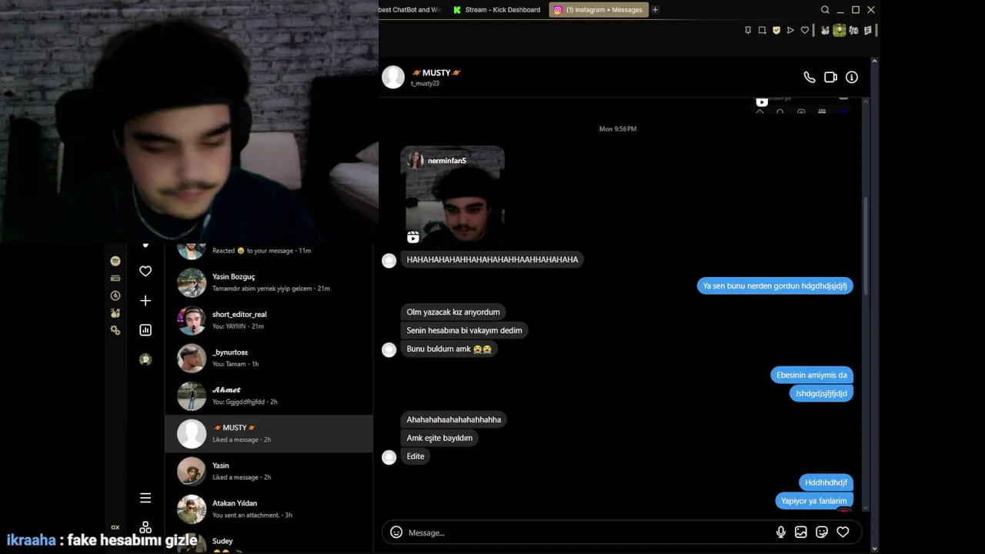Select the HAHAHAHA laughing message bubble
The image size is (985, 554).
click(x=492, y=259)
